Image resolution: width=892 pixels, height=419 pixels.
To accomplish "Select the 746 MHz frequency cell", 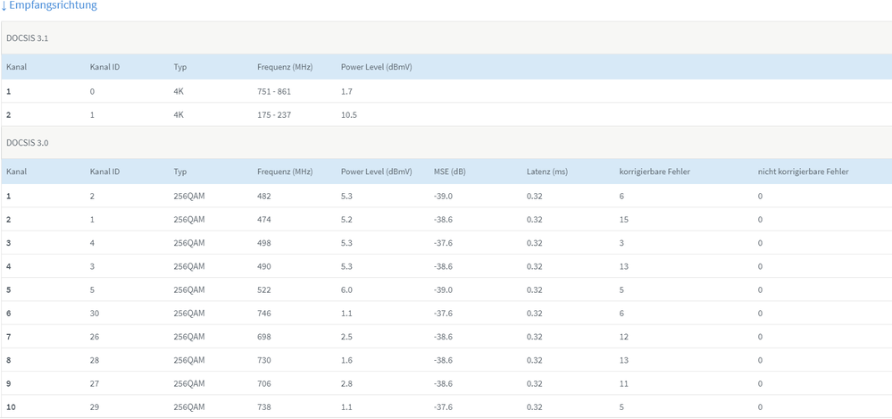I will tap(264, 313).
